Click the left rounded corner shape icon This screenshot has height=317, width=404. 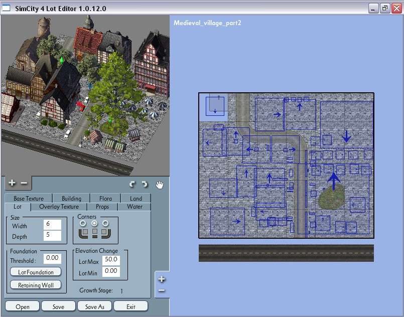[83, 234]
